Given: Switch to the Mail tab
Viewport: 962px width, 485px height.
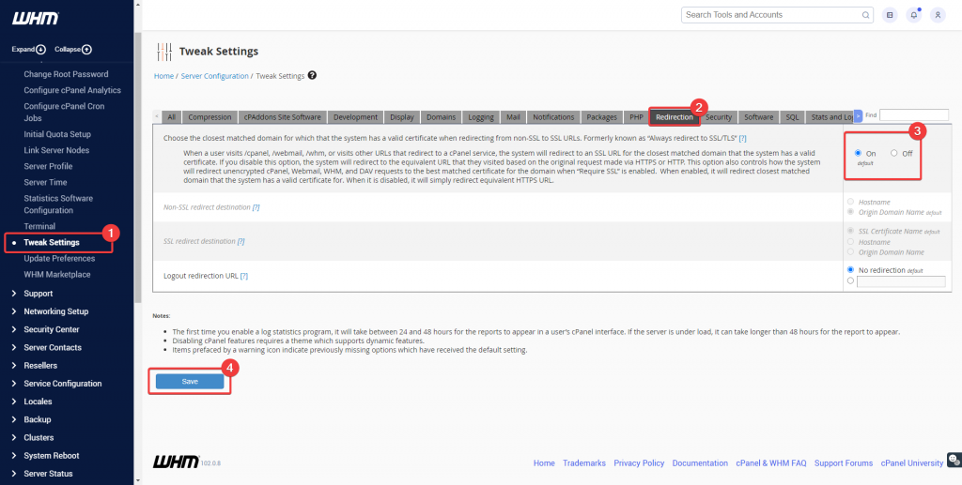Looking at the screenshot, I should pos(514,117).
